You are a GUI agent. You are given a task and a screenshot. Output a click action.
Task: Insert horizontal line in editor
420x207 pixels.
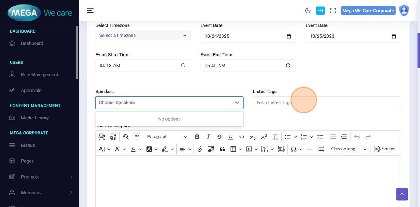coord(309,149)
